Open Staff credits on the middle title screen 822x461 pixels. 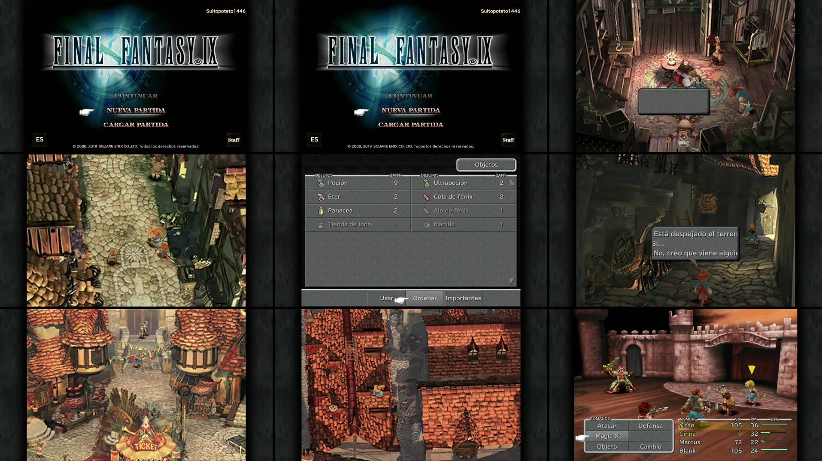pyautogui.click(x=508, y=140)
